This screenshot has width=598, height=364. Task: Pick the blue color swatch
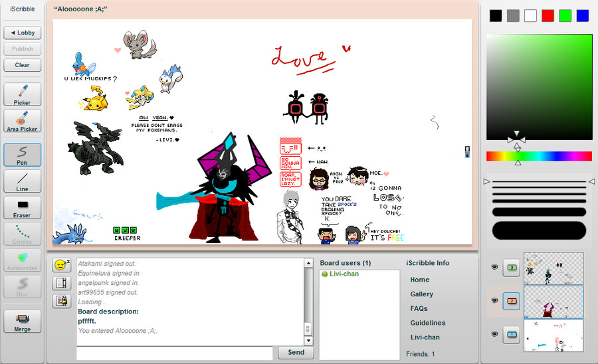pos(582,16)
